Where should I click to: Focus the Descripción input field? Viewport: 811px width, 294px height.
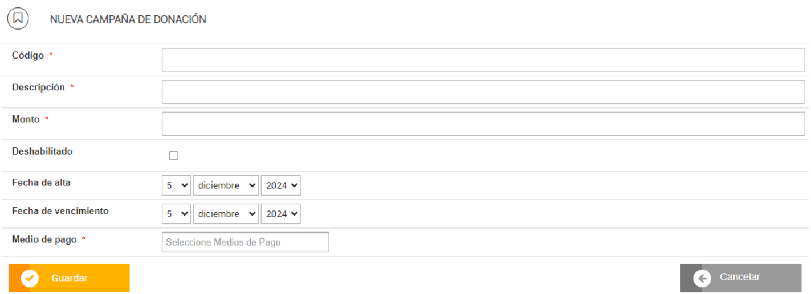click(x=483, y=92)
